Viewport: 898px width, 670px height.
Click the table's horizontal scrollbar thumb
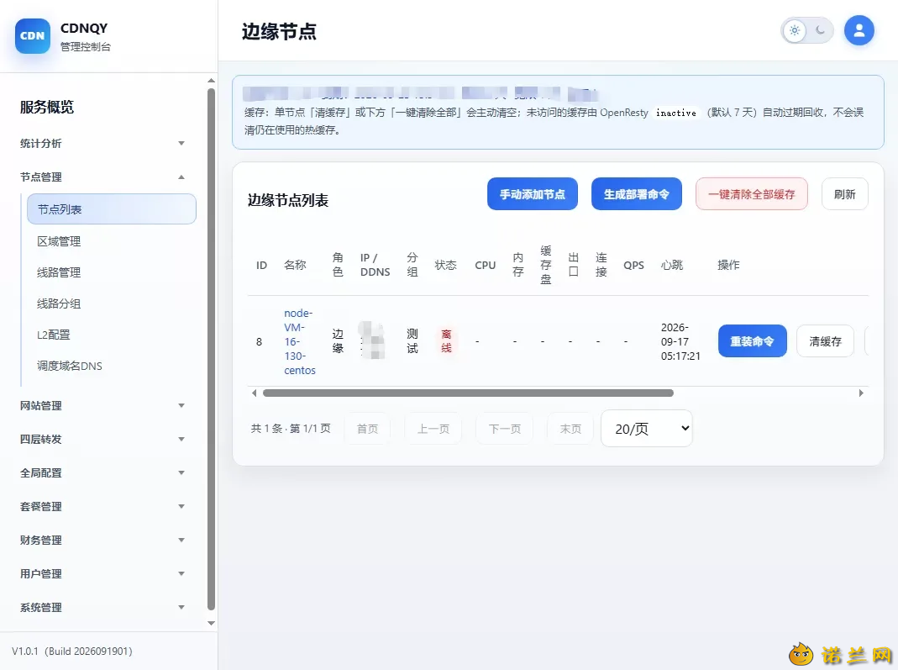tap(468, 393)
